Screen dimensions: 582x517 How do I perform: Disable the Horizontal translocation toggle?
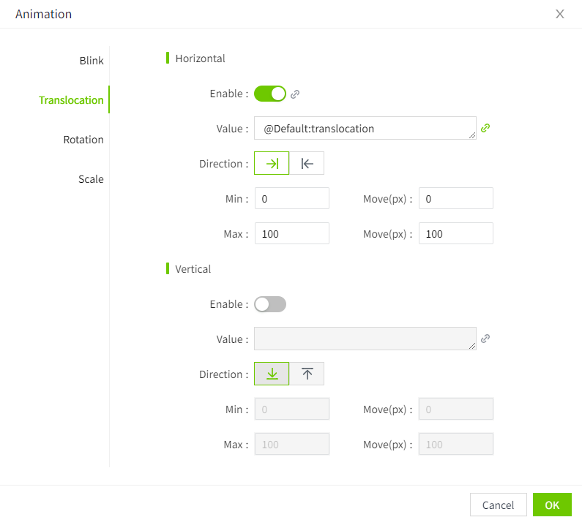point(270,94)
